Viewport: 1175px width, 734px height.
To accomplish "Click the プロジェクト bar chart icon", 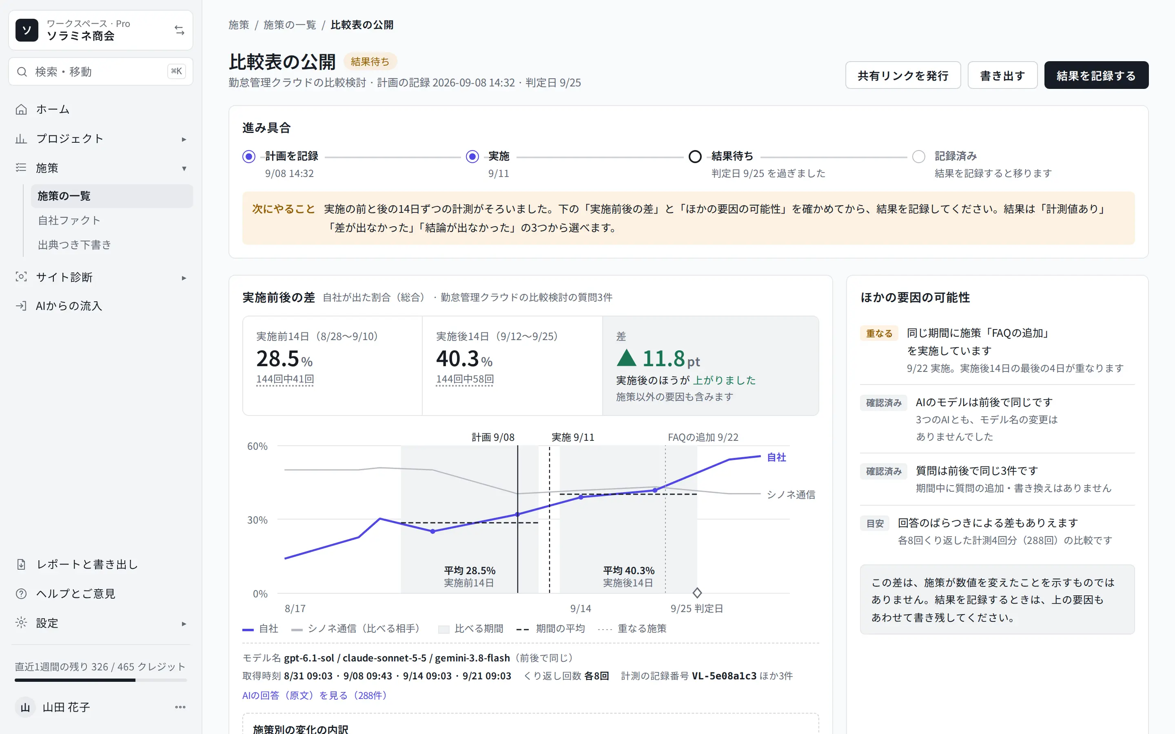I will pos(21,139).
